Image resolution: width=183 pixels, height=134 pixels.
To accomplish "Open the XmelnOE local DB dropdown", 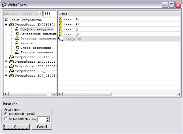I will click(x=40, y=14).
